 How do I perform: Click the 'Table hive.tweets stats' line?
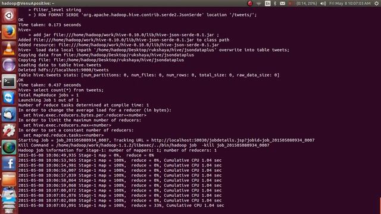149,75
